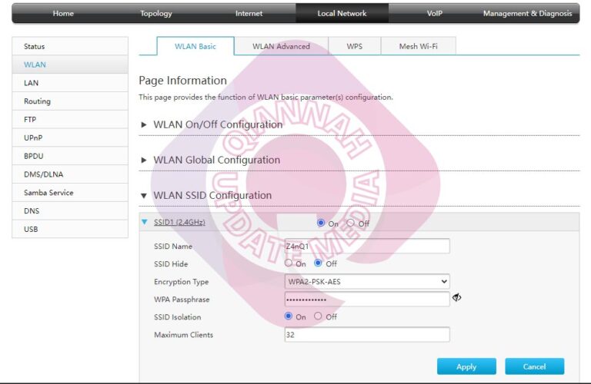Set SSID Hide to On
The height and width of the screenshot is (384, 591).
(289, 263)
